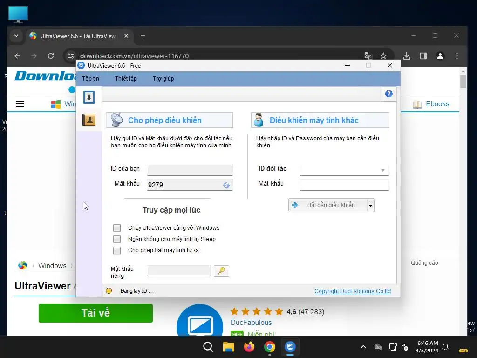Click the Ebooks link in the site navigation
Screen dimensions: 477x358
point(437,104)
